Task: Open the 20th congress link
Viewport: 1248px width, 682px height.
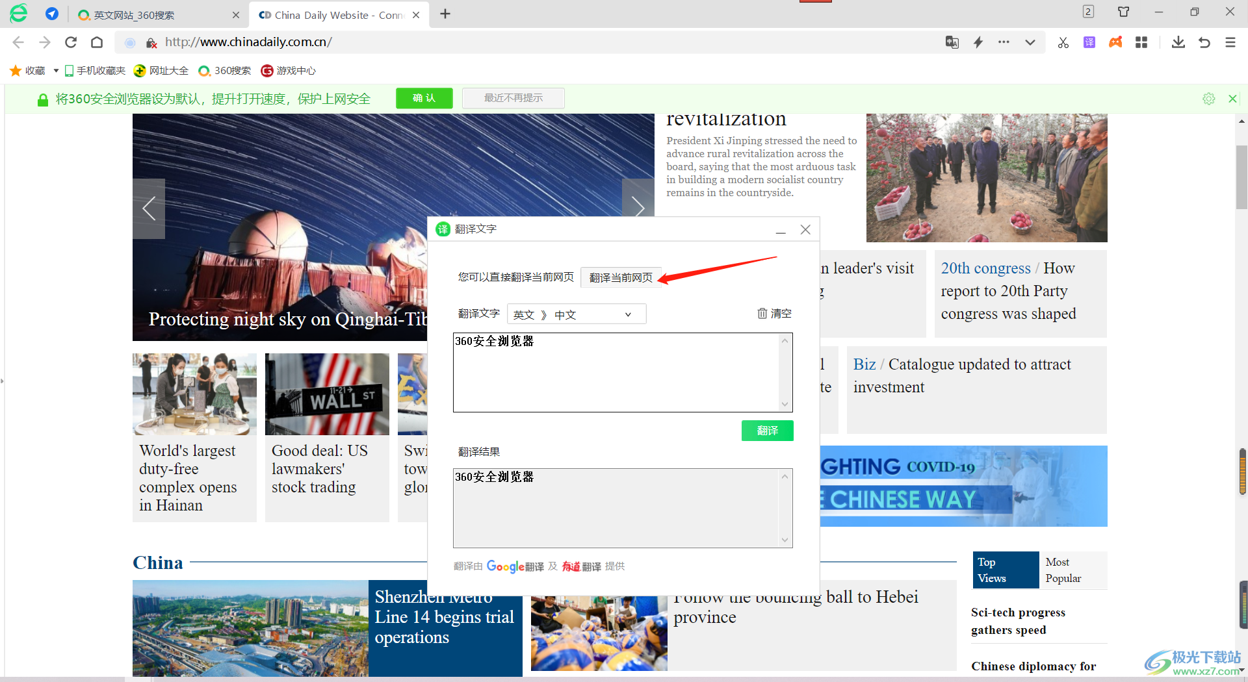Action: coord(985,268)
